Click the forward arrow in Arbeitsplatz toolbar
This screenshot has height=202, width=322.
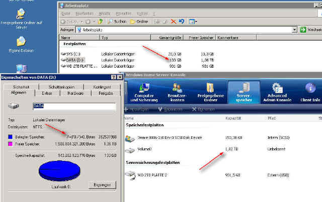pyautogui.click(x=88, y=22)
